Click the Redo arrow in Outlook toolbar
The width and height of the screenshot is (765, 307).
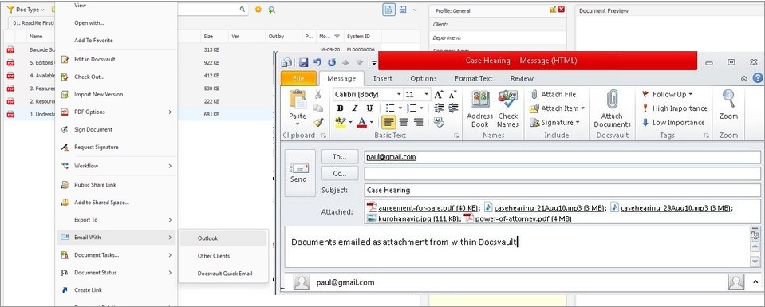tap(332, 62)
